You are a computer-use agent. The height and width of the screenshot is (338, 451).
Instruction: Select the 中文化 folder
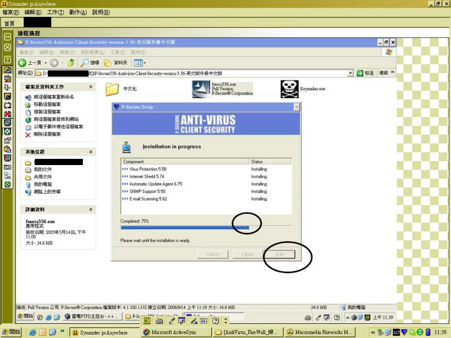click(x=112, y=89)
